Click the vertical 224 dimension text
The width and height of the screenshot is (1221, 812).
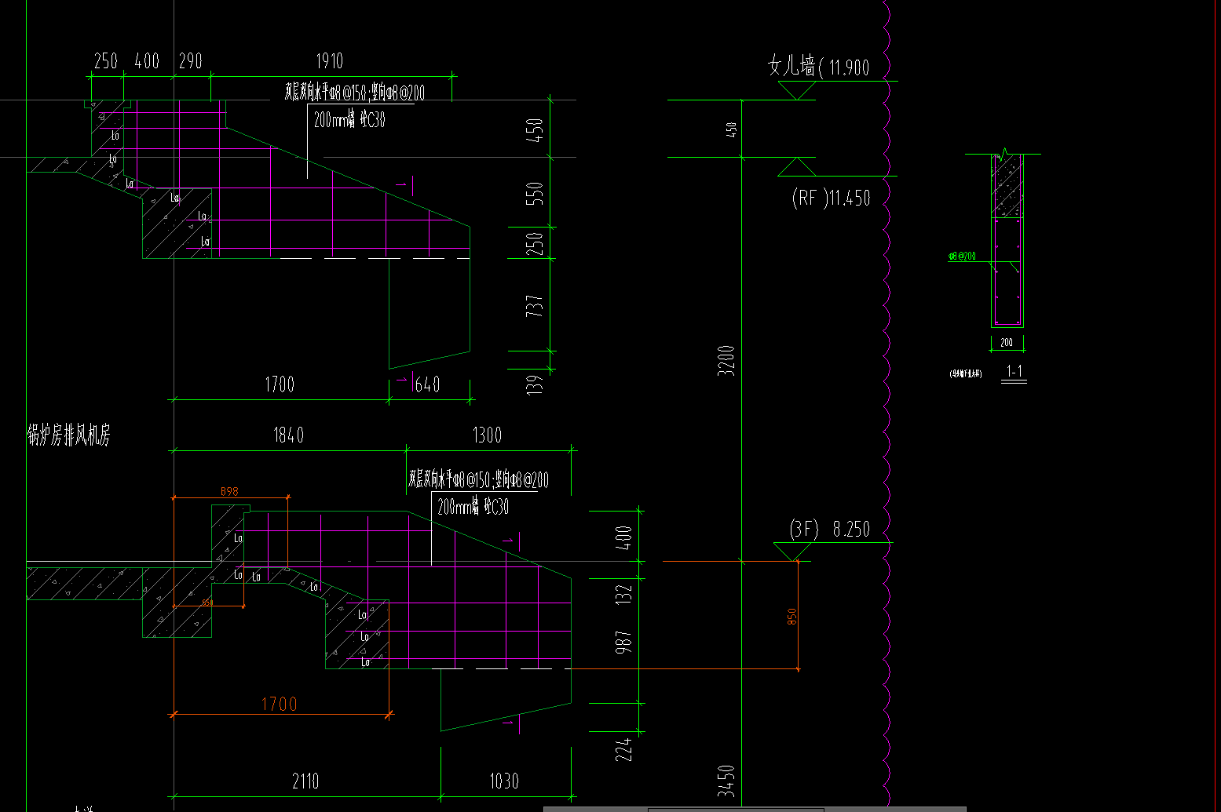(x=623, y=750)
